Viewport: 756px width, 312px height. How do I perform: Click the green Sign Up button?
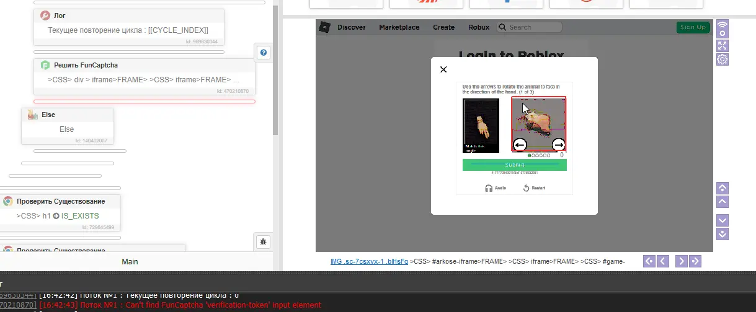tap(693, 27)
